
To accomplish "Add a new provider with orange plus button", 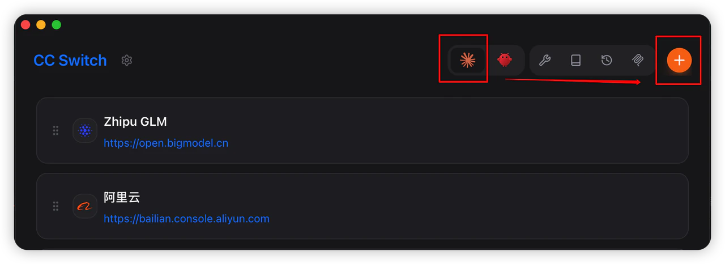I will (679, 60).
